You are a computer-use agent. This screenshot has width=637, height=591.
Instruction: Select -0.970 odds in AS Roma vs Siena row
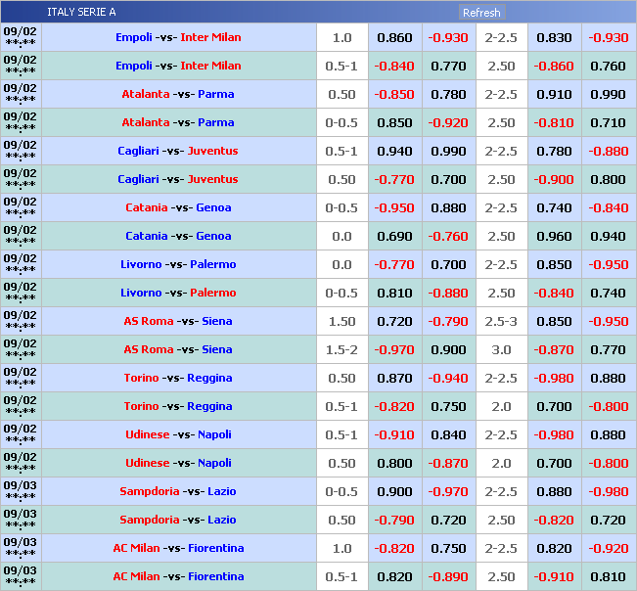[x=394, y=349]
